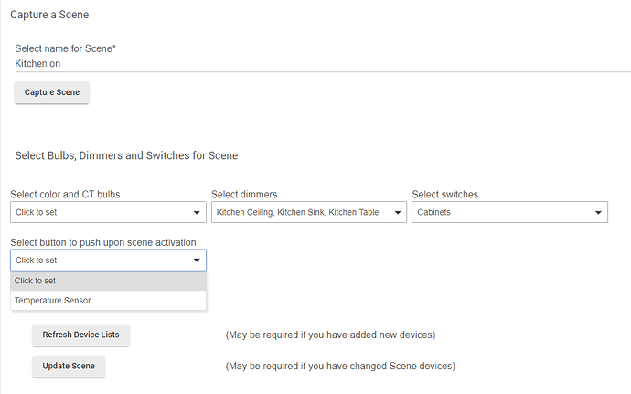Click the Kitchen on scene name field
Screen dimensions: 631x394
[x=323, y=64]
